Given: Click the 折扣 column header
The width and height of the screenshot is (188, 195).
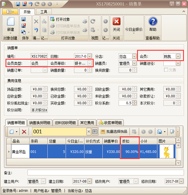Looking at the screenshot, I should (130, 141).
